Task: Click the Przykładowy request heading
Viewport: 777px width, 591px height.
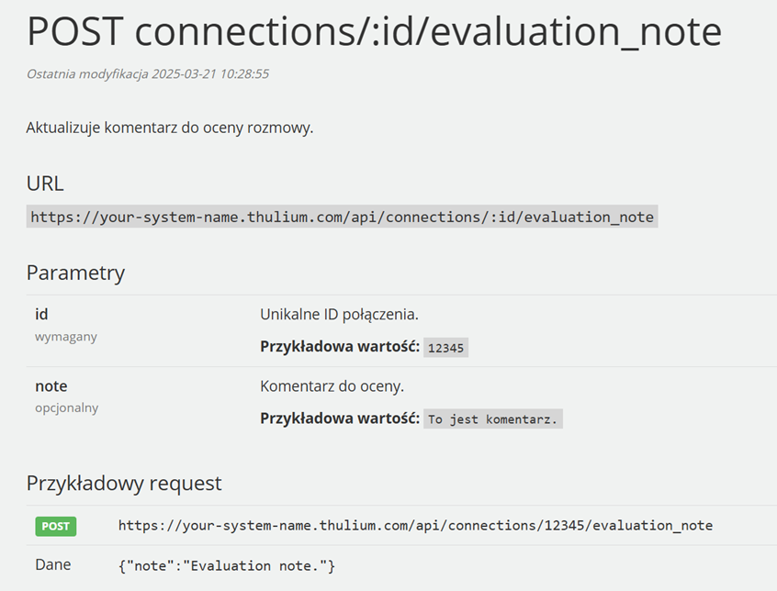Action: tap(124, 483)
